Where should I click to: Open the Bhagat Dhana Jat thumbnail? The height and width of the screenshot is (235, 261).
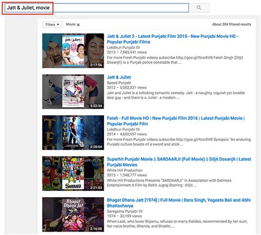point(73,215)
